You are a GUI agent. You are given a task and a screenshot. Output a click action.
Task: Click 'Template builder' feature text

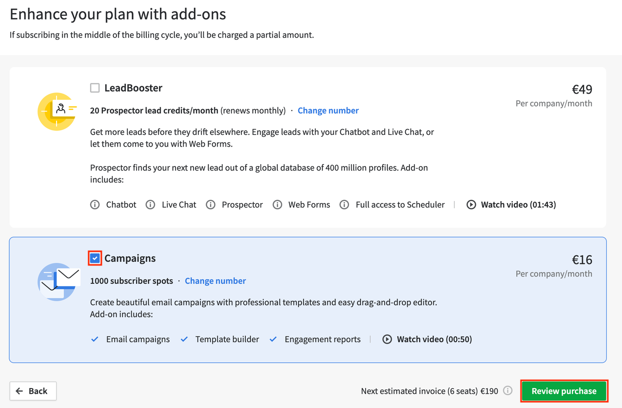coord(227,339)
